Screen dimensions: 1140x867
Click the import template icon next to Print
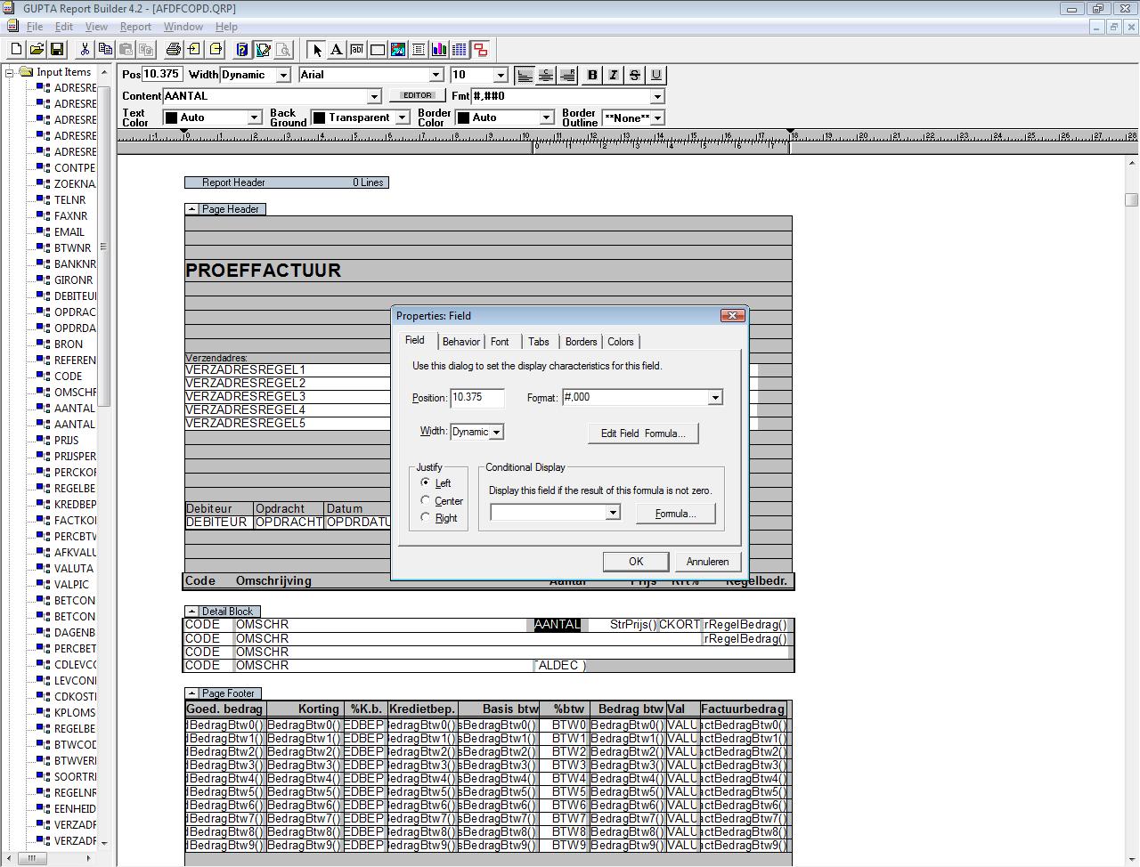[x=194, y=50]
